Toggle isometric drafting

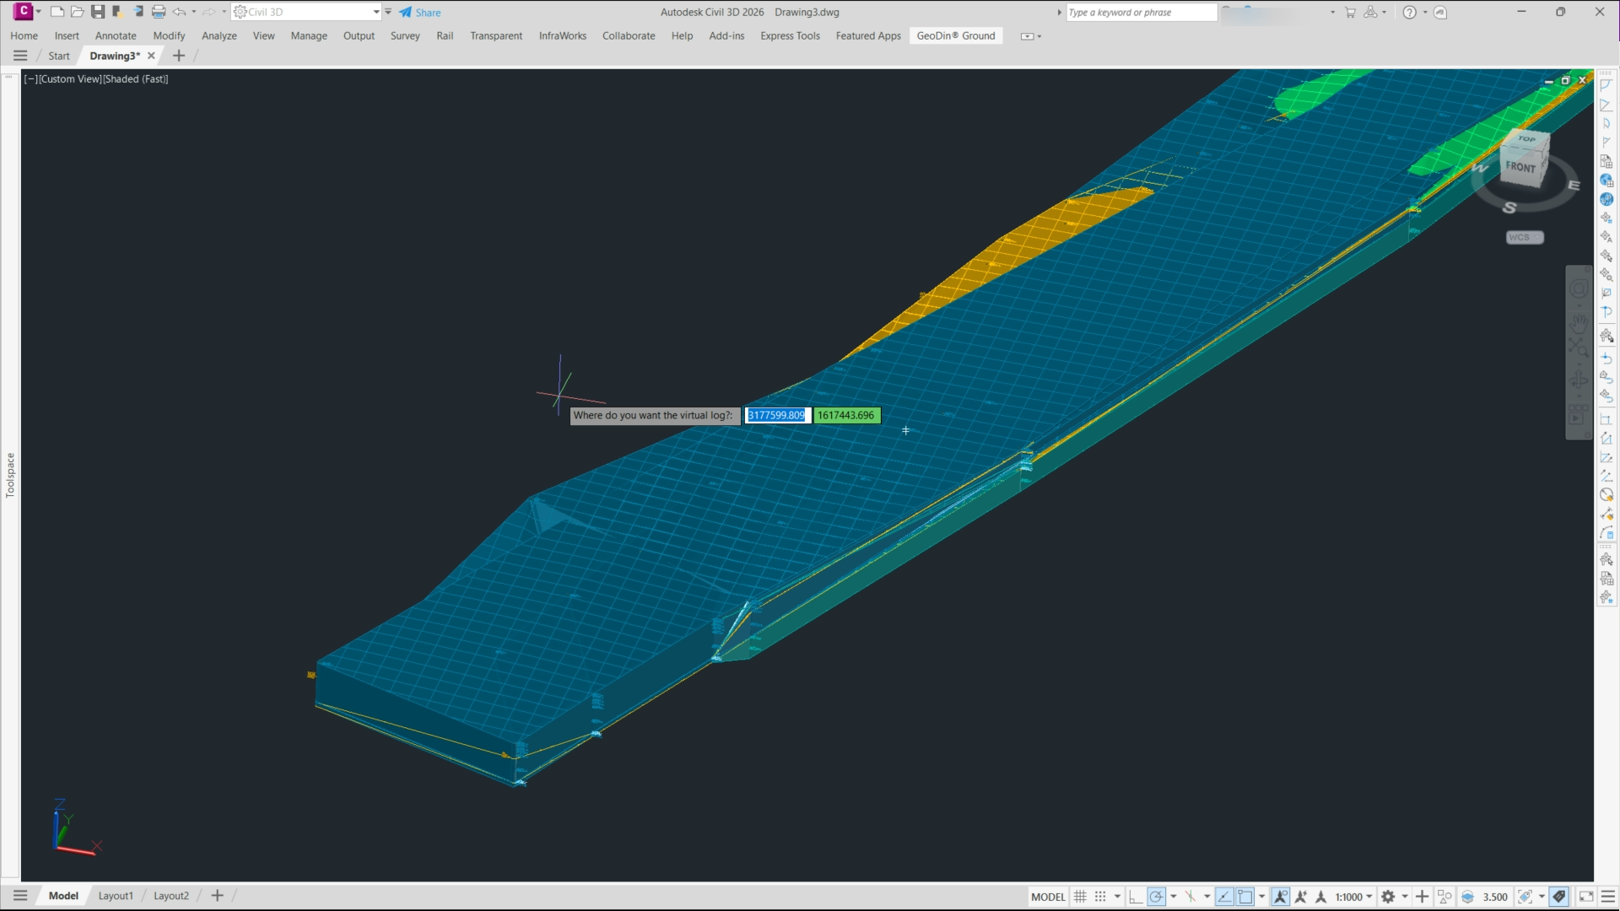[1191, 897]
